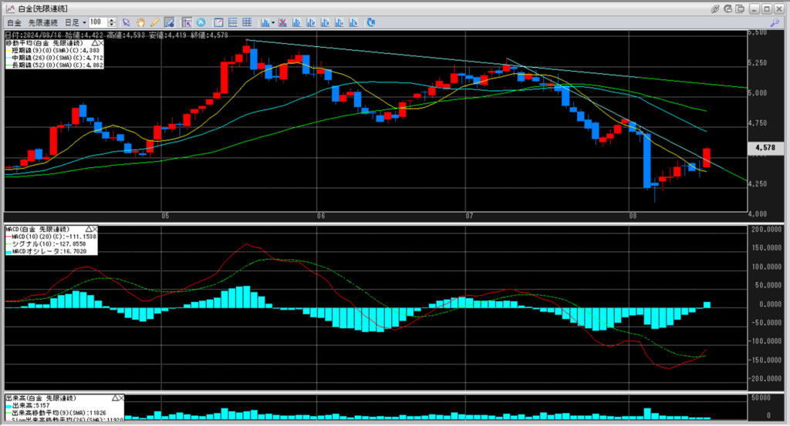Click the link chain icon in title bar
This screenshot has height=426, width=790.
tap(714, 8)
